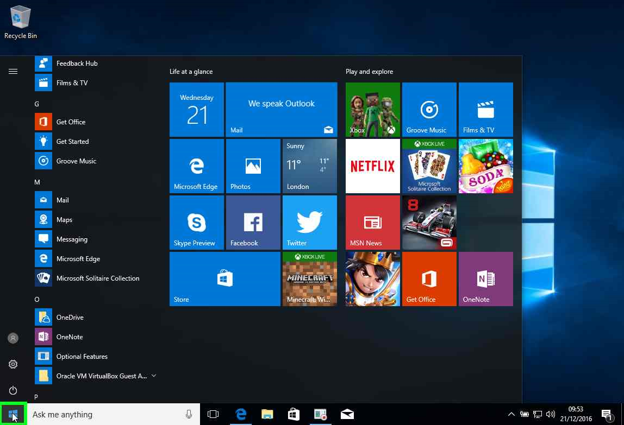Click the Play and explore group header
This screenshot has height=425, width=624.
[x=369, y=72]
